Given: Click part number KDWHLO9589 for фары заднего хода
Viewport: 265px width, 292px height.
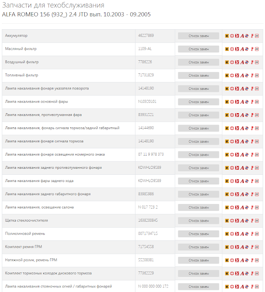Looking at the screenshot, I should [x=150, y=181].
